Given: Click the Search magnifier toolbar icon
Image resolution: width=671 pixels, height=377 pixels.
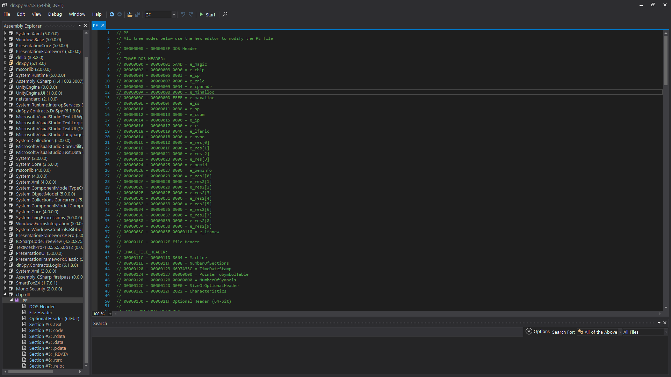Looking at the screenshot, I should 225,14.
